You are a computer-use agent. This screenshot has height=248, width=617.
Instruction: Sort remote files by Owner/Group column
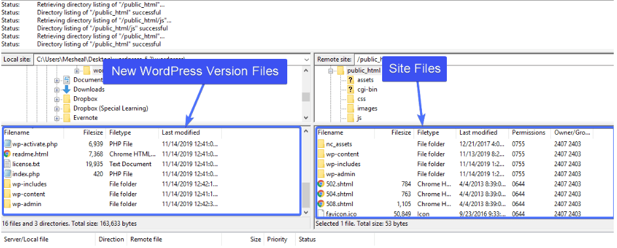[571, 133]
